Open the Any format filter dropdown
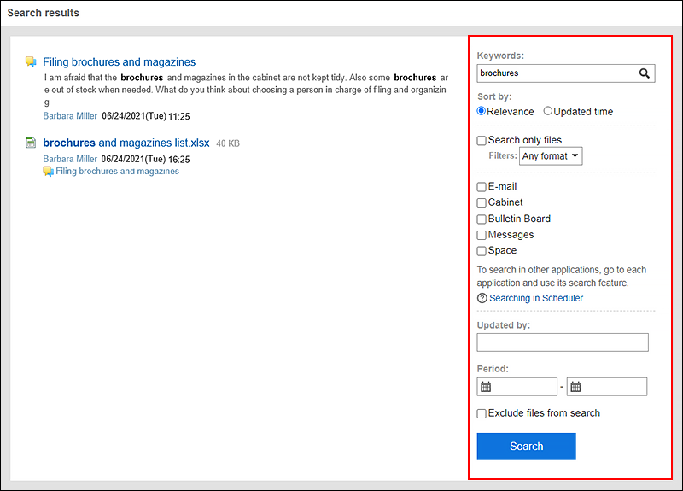 (x=551, y=156)
